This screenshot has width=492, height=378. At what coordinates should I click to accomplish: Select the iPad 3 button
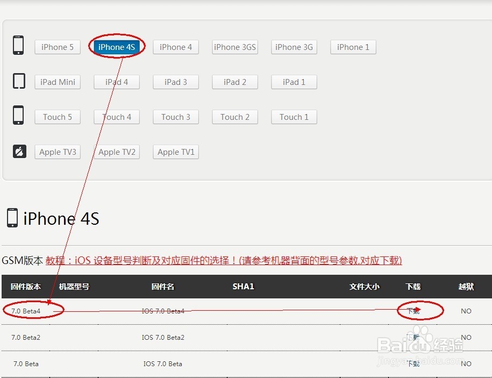[x=176, y=82]
